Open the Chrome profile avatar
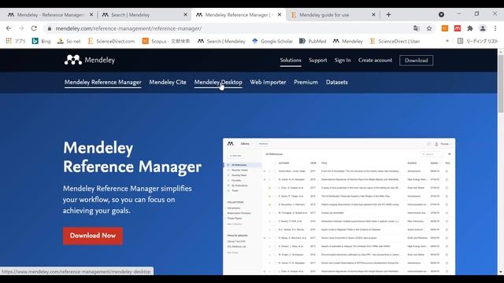The image size is (504, 283). click(x=483, y=28)
